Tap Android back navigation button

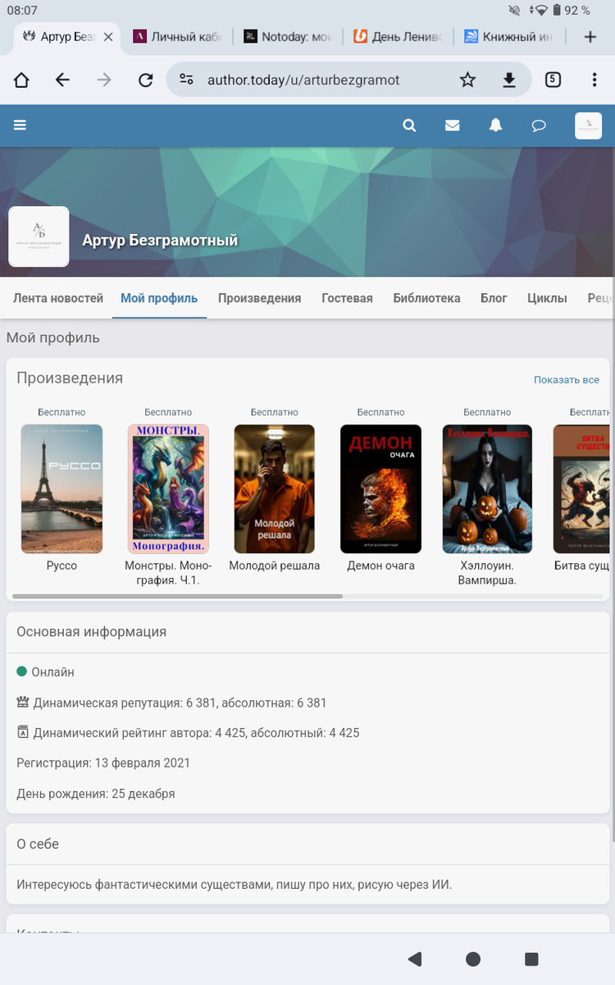tap(414, 959)
